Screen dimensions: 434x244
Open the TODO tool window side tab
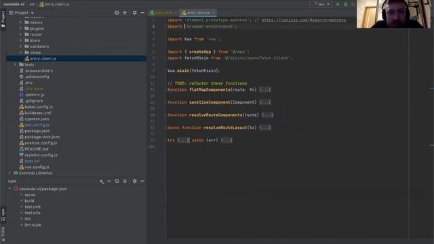pos(3,234)
